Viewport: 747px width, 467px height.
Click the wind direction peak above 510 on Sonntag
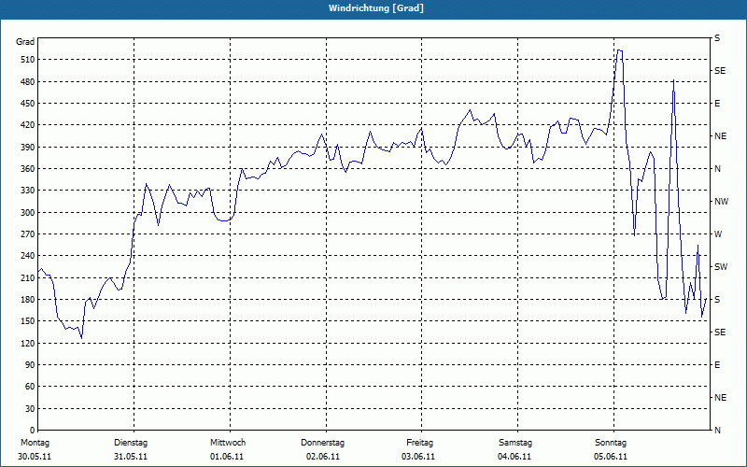[619, 50]
